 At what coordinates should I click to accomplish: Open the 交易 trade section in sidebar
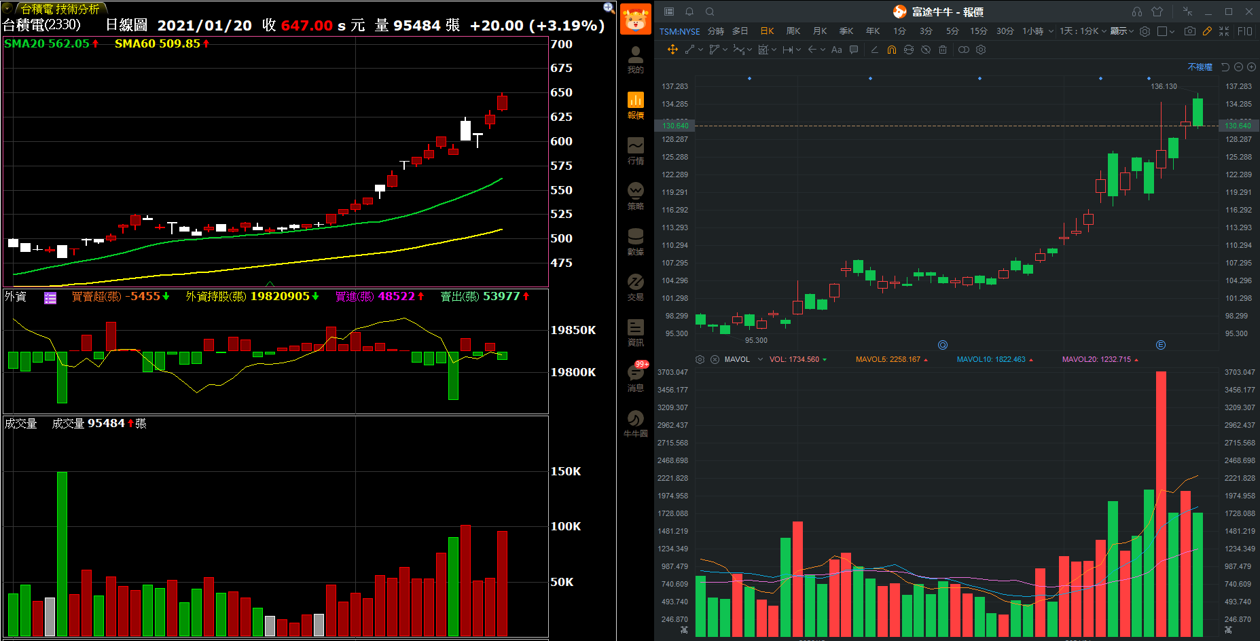tap(636, 288)
